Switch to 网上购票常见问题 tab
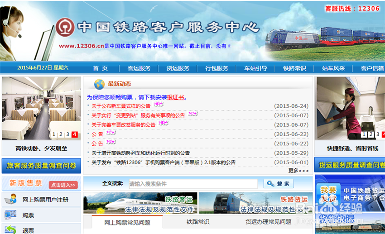Image resolution: width=385 pixels, height=234 pixels. (x=127, y=222)
